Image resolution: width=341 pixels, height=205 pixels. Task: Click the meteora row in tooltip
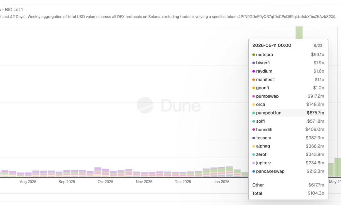tap(288, 54)
